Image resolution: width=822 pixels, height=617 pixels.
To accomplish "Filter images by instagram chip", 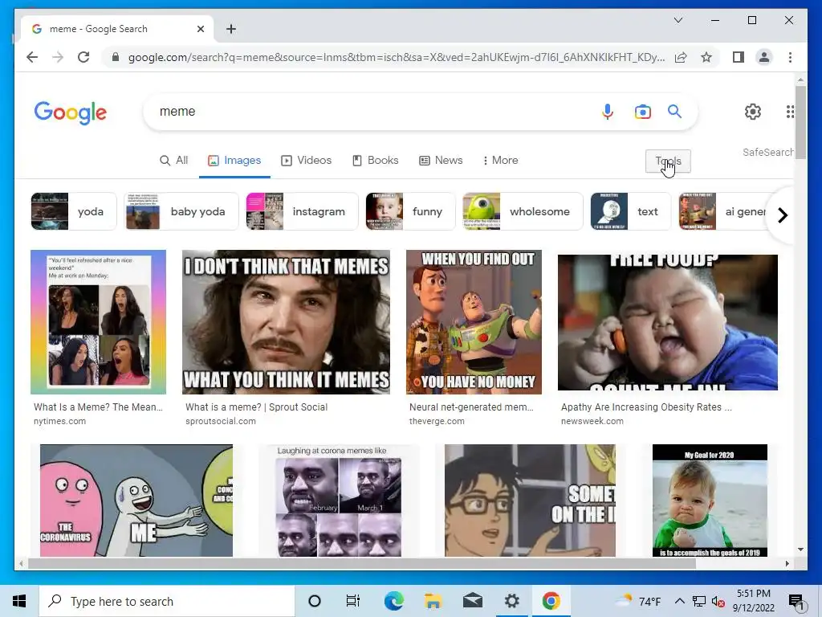I will pos(302,211).
